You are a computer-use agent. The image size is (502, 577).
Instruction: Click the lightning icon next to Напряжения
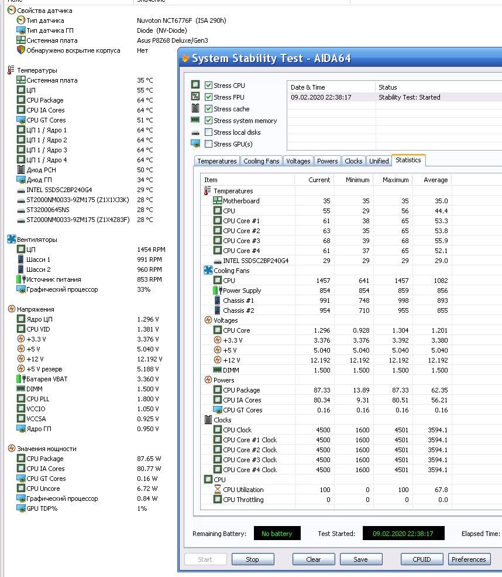pos(11,309)
